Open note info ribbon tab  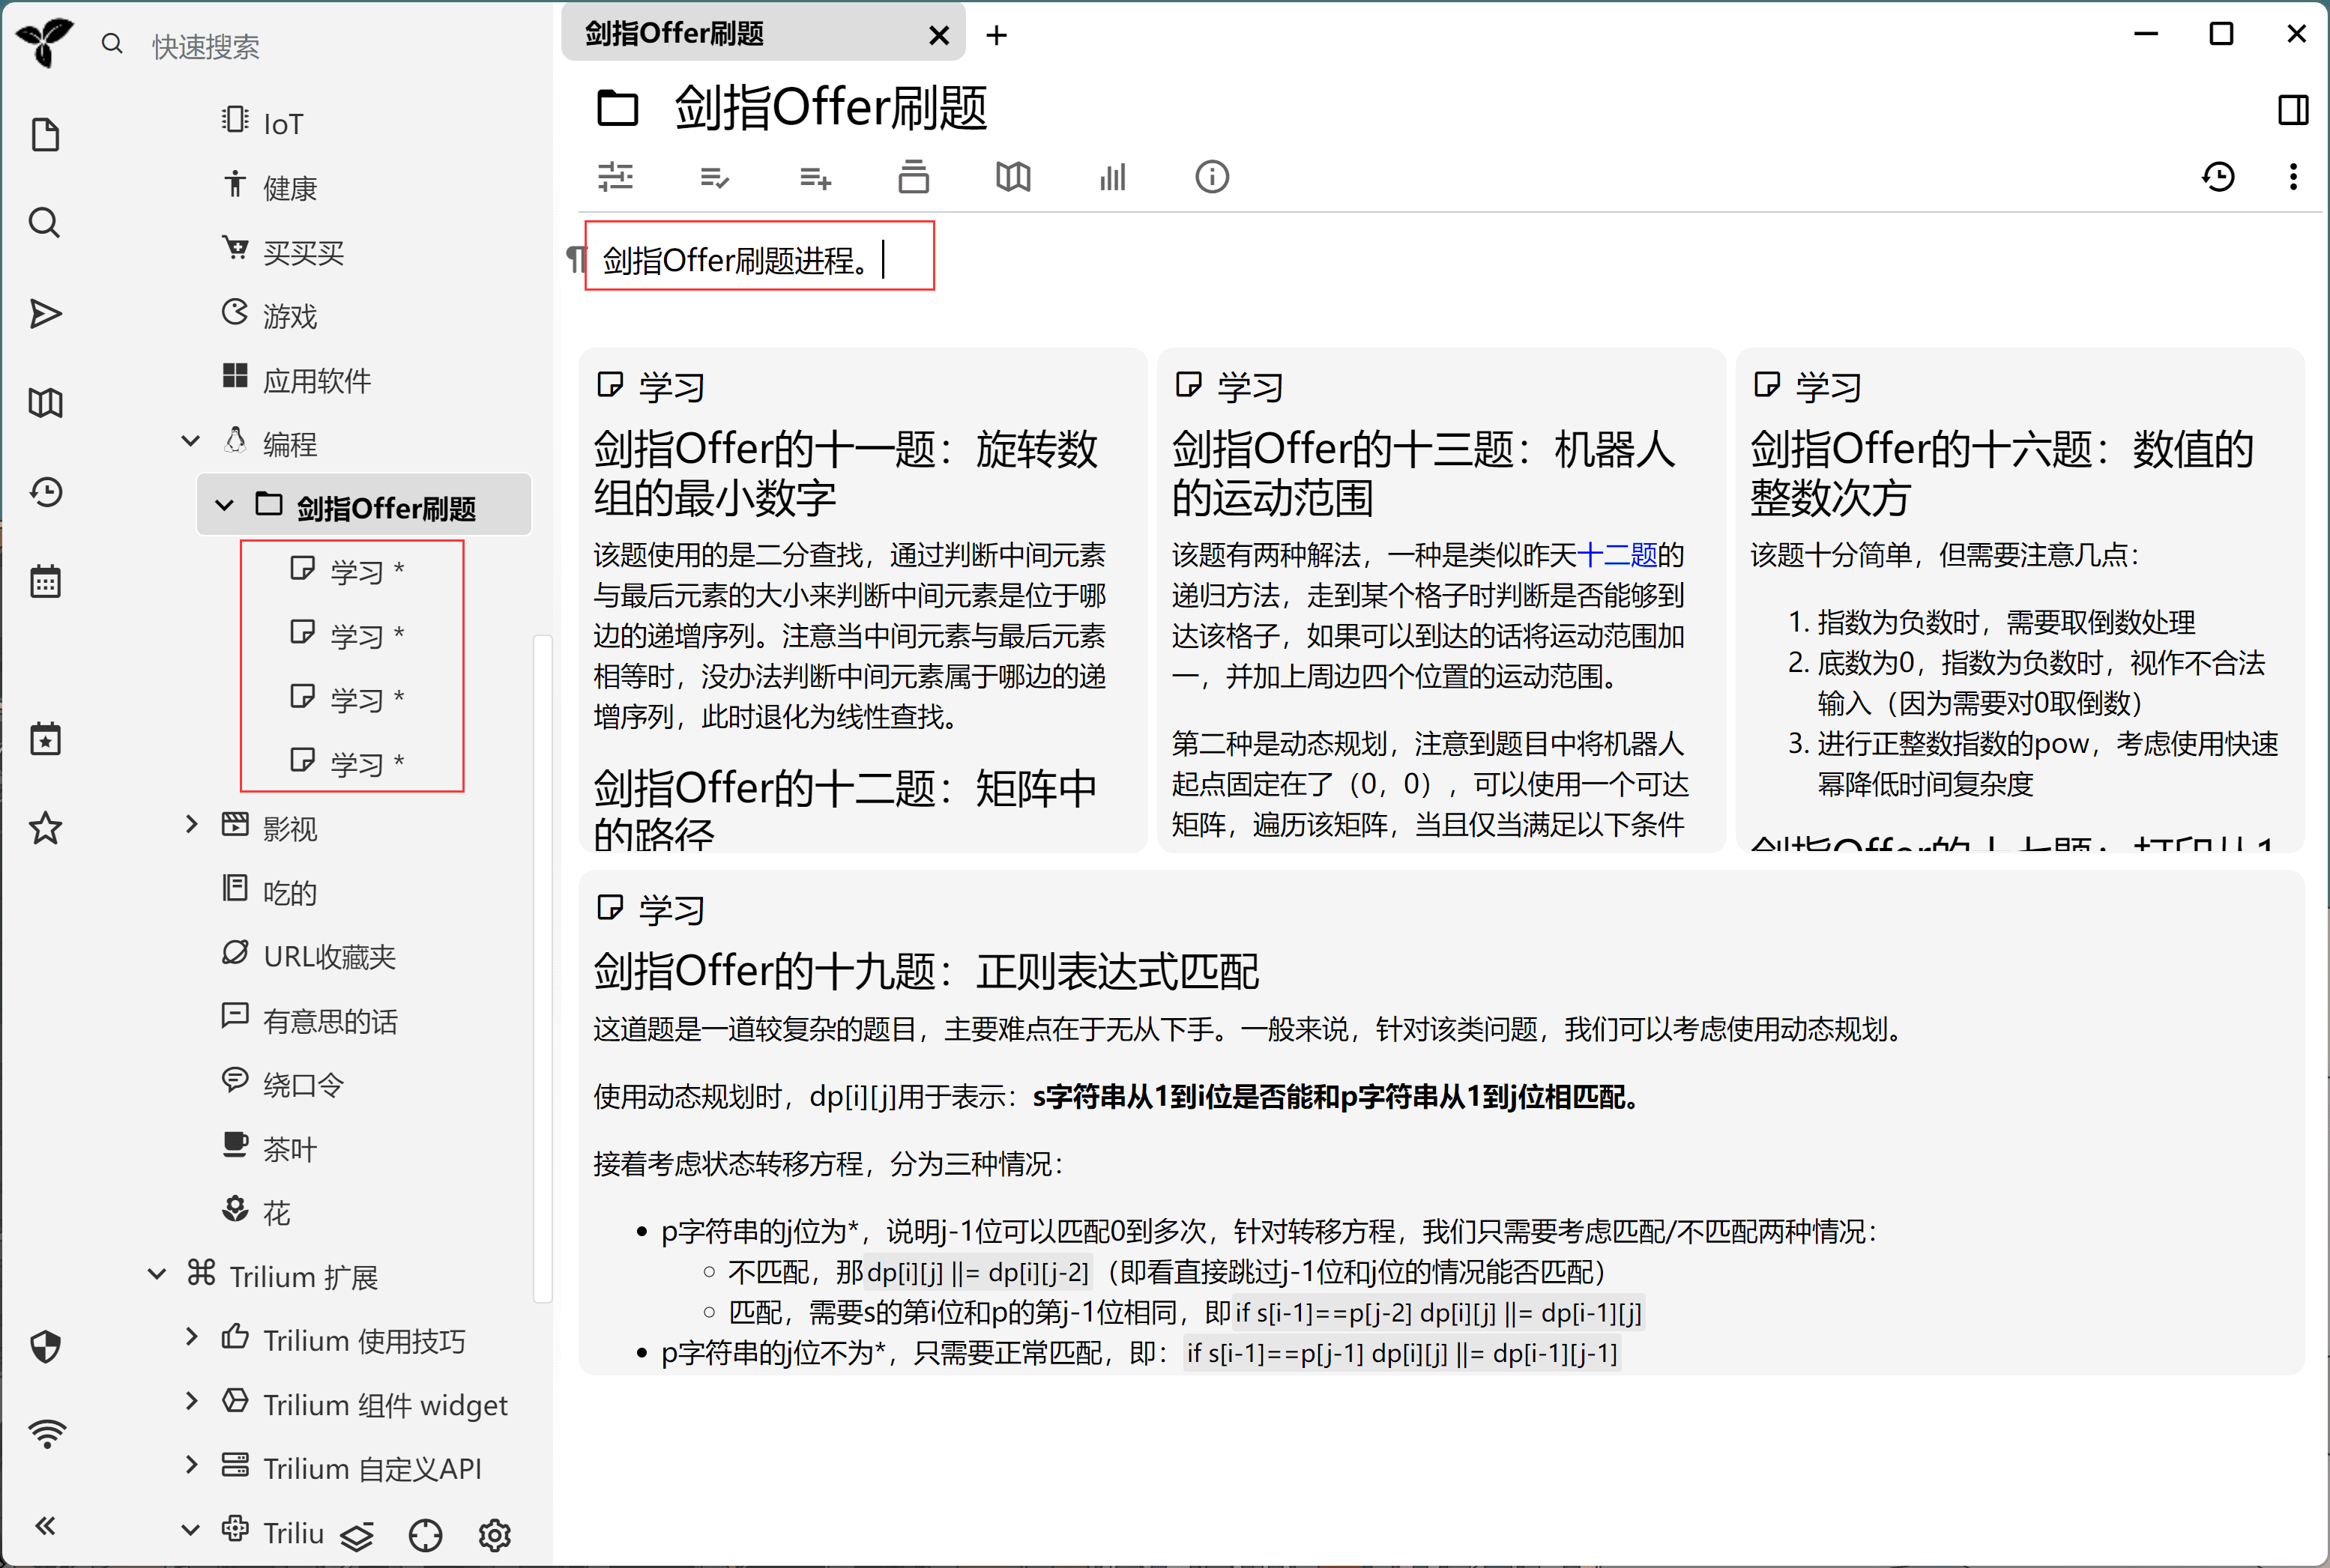click(x=1212, y=177)
